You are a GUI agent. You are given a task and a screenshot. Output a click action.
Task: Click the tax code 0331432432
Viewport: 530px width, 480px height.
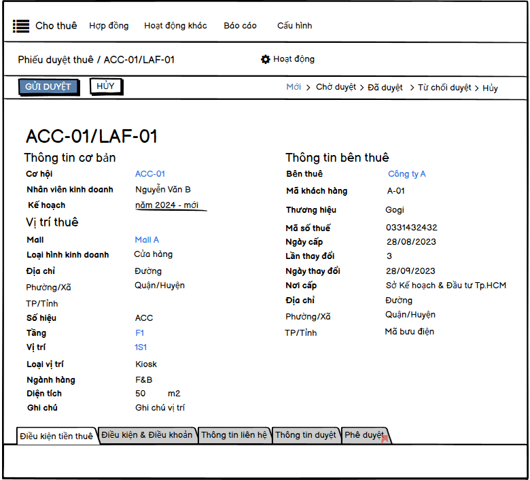click(411, 227)
